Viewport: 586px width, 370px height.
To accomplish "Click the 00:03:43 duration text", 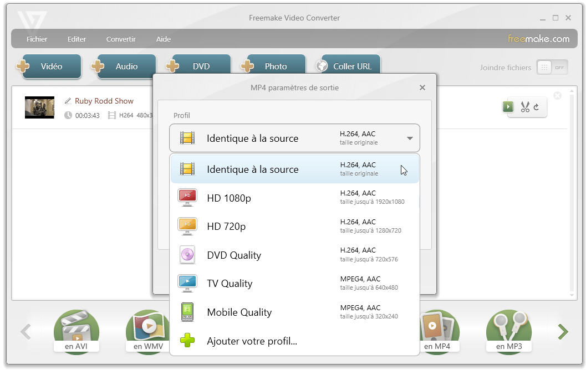I will pyautogui.click(x=88, y=115).
